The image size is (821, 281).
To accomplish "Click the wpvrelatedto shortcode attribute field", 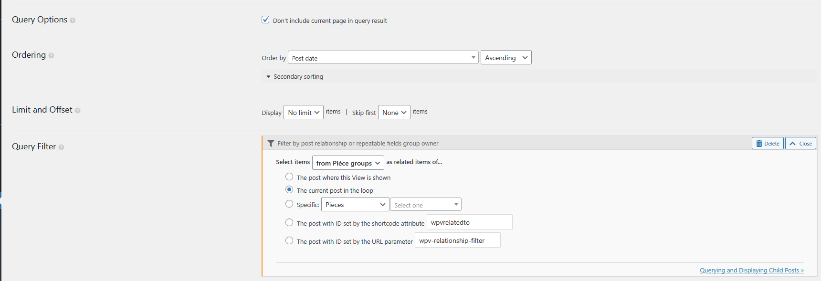I will click(470, 222).
